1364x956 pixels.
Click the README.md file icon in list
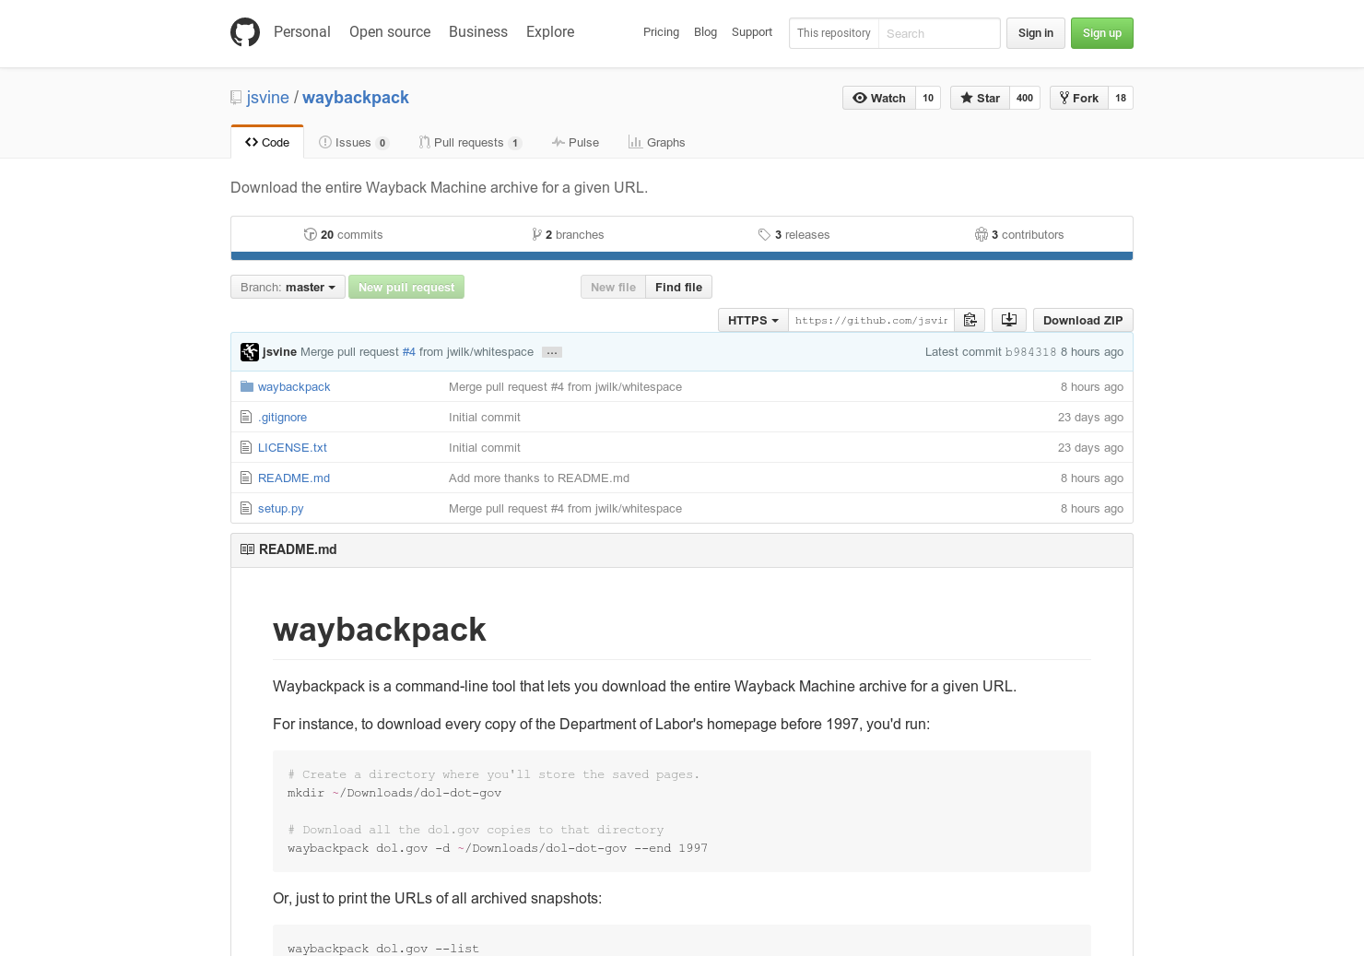pos(246,478)
